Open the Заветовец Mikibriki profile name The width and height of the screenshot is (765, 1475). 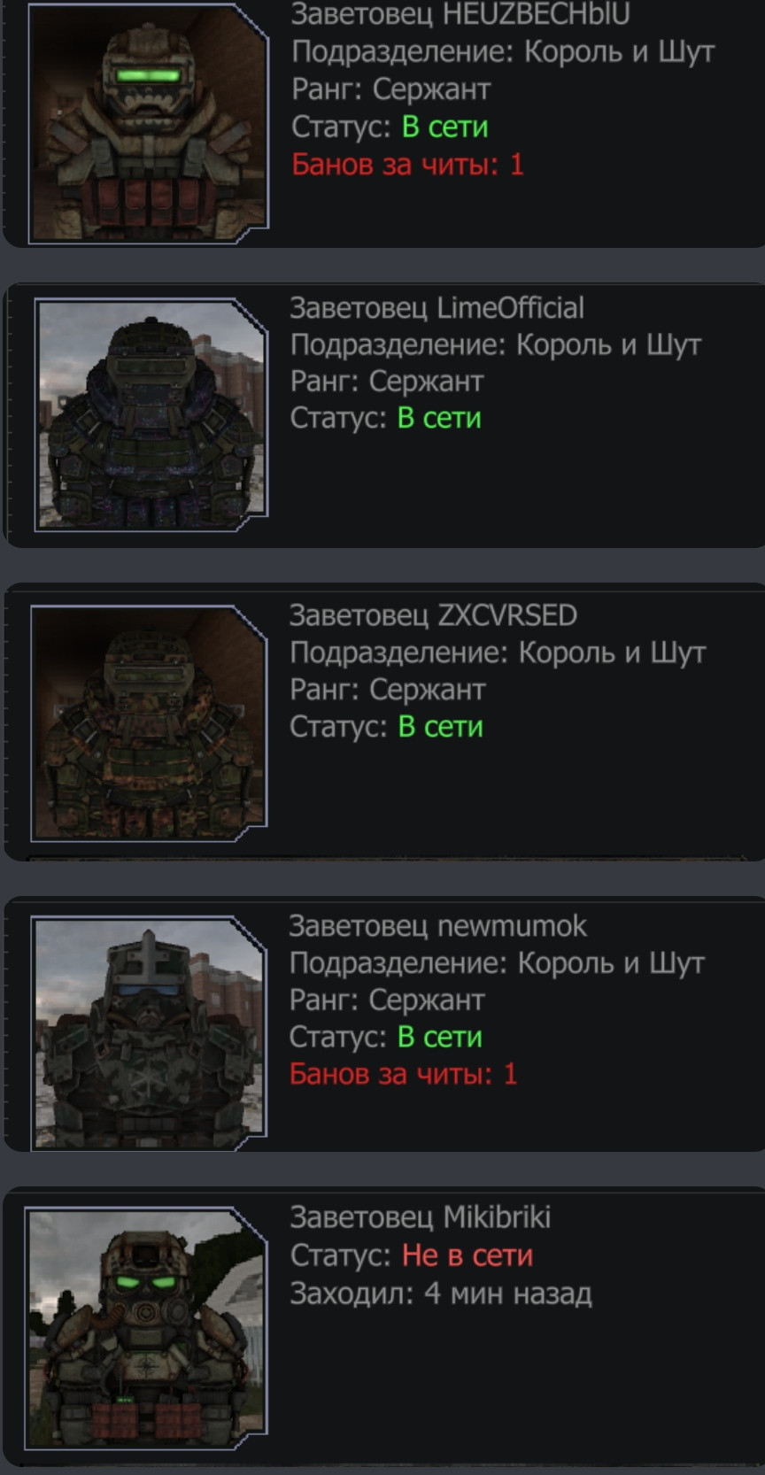(x=421, y=1216)
